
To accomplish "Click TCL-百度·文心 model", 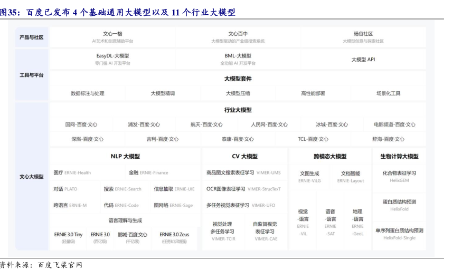I will click(x=313, y=139).
